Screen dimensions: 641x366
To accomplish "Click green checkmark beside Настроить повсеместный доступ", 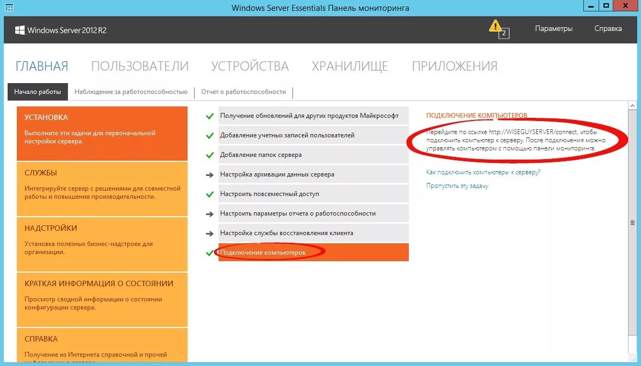I will [x=210, y=194].
